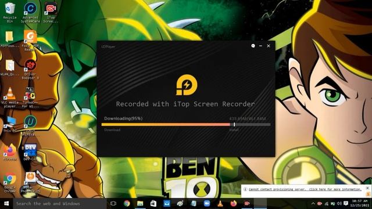Open the clock showing 10:57 AM
Image resolution: width=372 pixels, height=209 pixels.
pos(360,203)
